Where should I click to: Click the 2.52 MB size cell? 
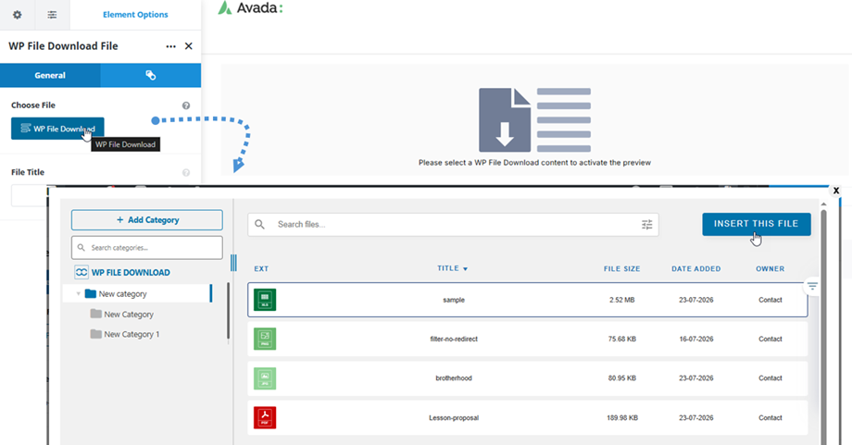pos(622,300)
